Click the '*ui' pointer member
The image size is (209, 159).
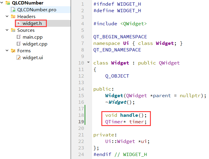(143, 141)
